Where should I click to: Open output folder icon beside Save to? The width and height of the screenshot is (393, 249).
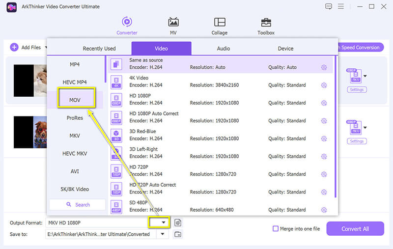point(178,234)
